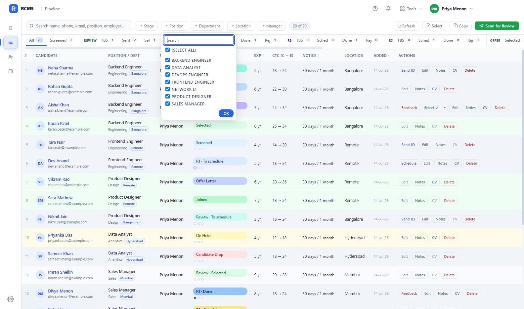The image size is (524, 309).
Task: Uncheck the Data Analyst checkbox
Action: (x=168, y=67)
